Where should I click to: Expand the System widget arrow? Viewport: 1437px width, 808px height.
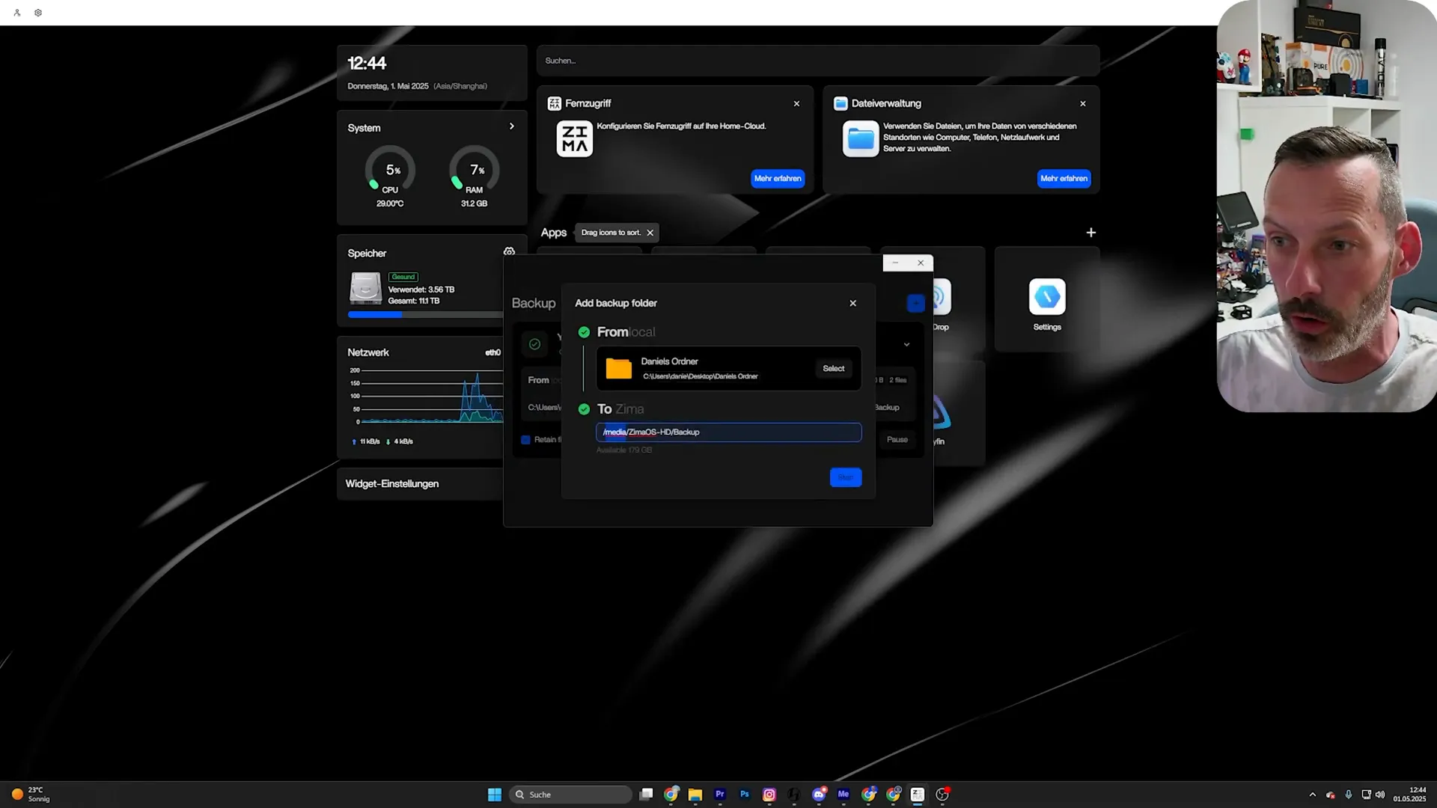tap(512, 126)
